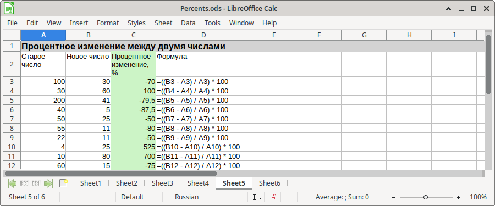Click the add new sheet icon

[x=63, y=183]
